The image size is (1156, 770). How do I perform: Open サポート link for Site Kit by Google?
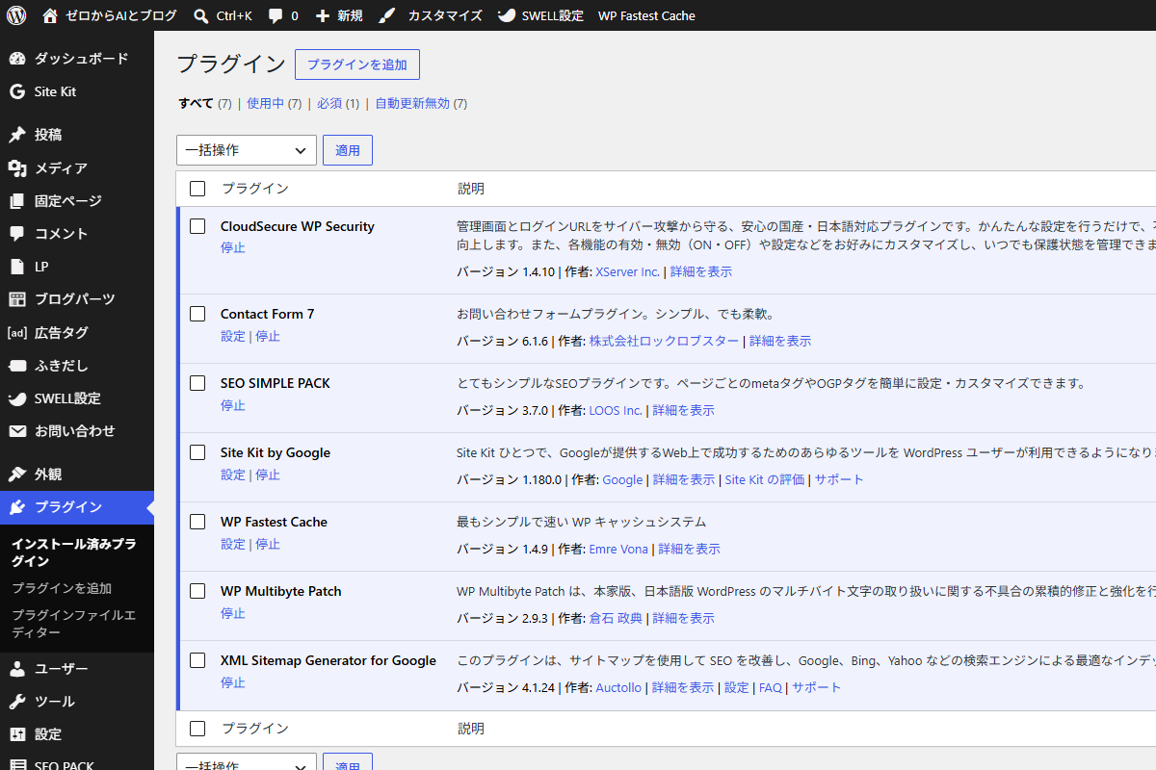839,479
